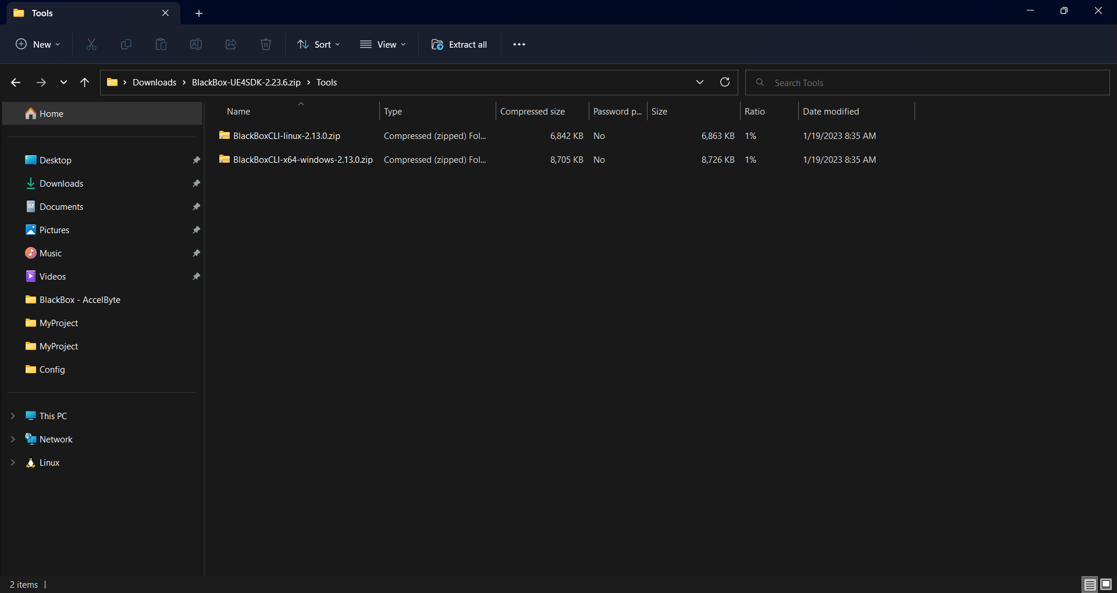Select BlackBoxCLI-x64-windows-2.13.0.zip file name
Image resolution: width=1117 pixels, height=593 pixels.
[303, 159]
